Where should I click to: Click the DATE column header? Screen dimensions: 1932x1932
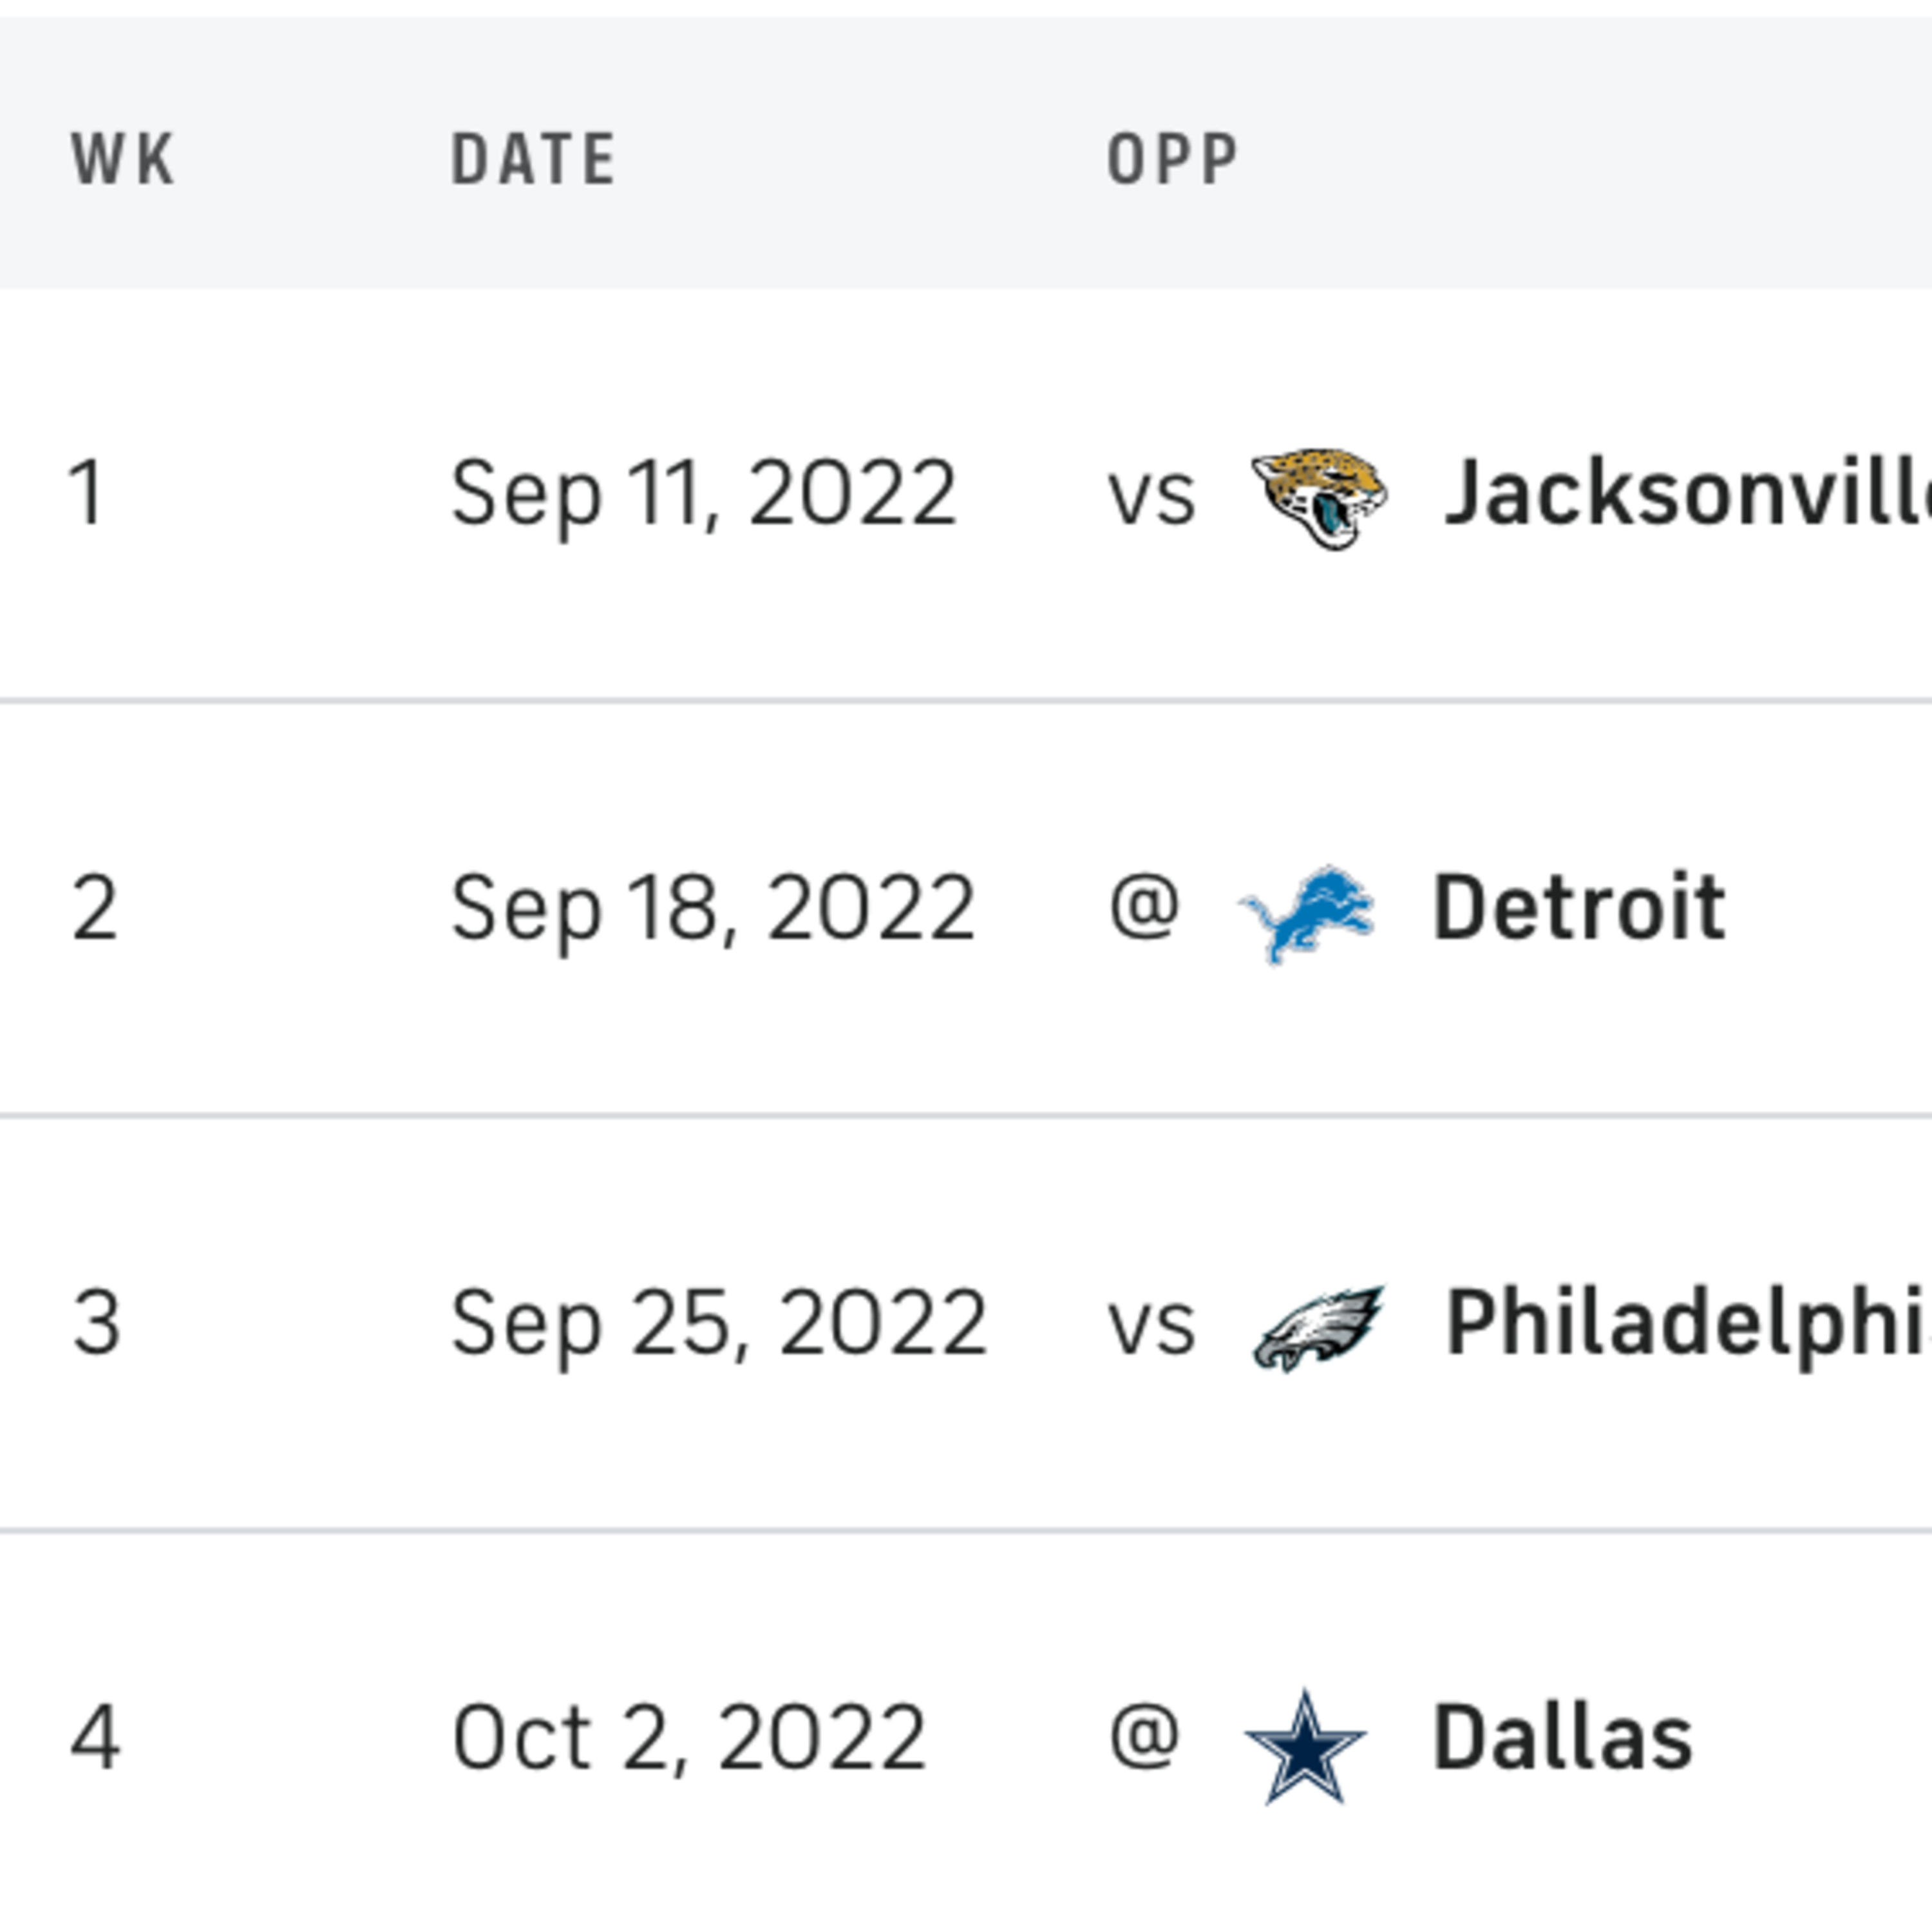pos(533,159)
